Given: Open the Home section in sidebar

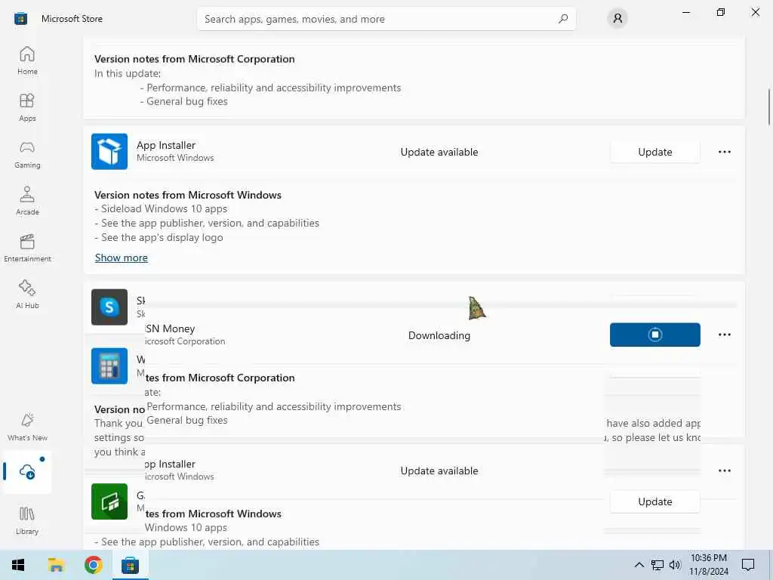Looking at the screenshot, I should pyautogui.click(x=27, y=60).
